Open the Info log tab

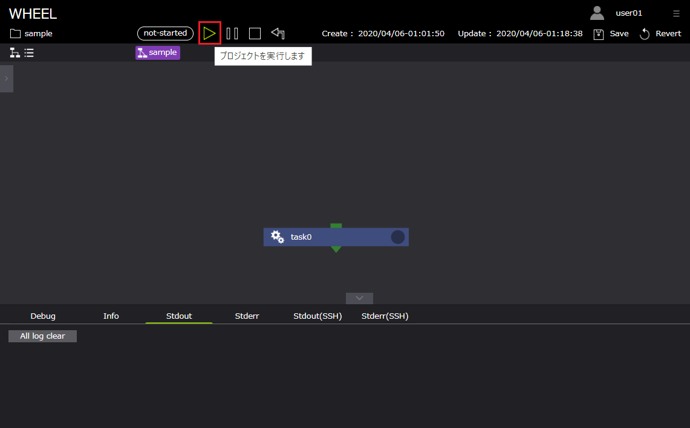111,316
